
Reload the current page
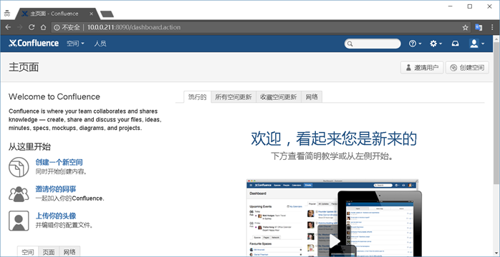[32, 27]
